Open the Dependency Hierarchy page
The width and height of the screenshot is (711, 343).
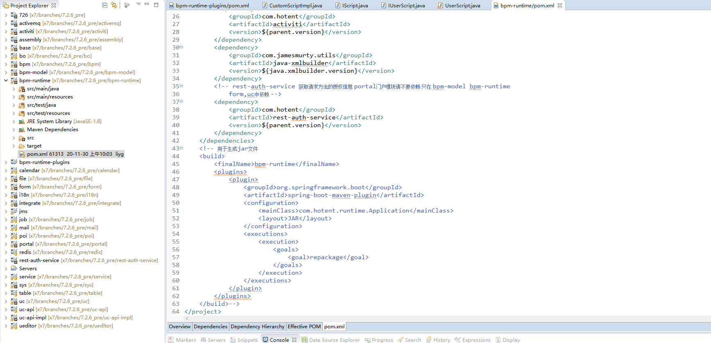(x=257, y=327)
